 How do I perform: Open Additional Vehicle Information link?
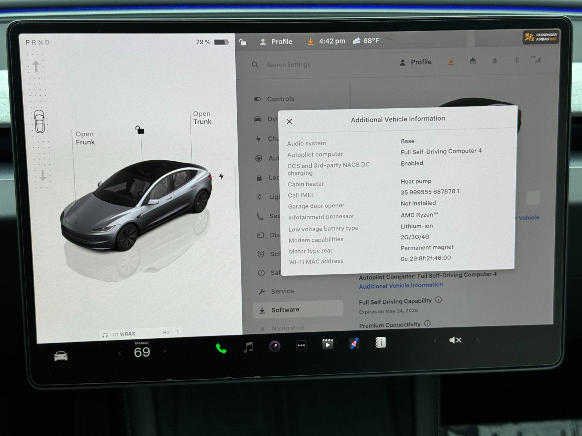[401, 286]
